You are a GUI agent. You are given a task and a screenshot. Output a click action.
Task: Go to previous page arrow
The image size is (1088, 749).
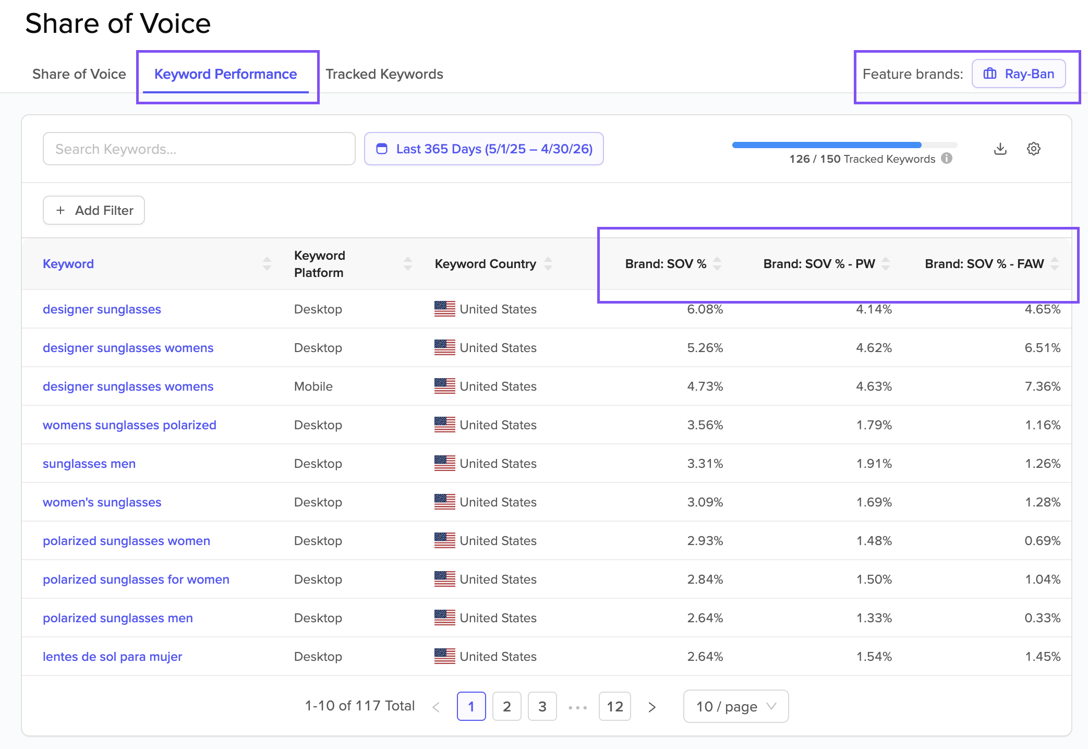(x=436, y=707)
